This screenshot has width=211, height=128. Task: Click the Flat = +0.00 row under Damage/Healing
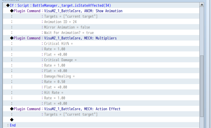(x=101, y=87)
